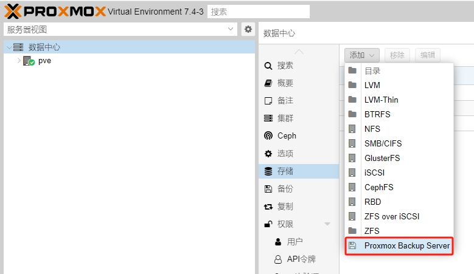The width and height of the screenshot is (474, 274).
Task: Choose NFS from the add menu
Action: 372,129
